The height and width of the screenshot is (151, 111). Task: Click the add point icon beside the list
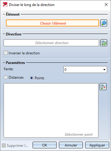click(103, 86)
